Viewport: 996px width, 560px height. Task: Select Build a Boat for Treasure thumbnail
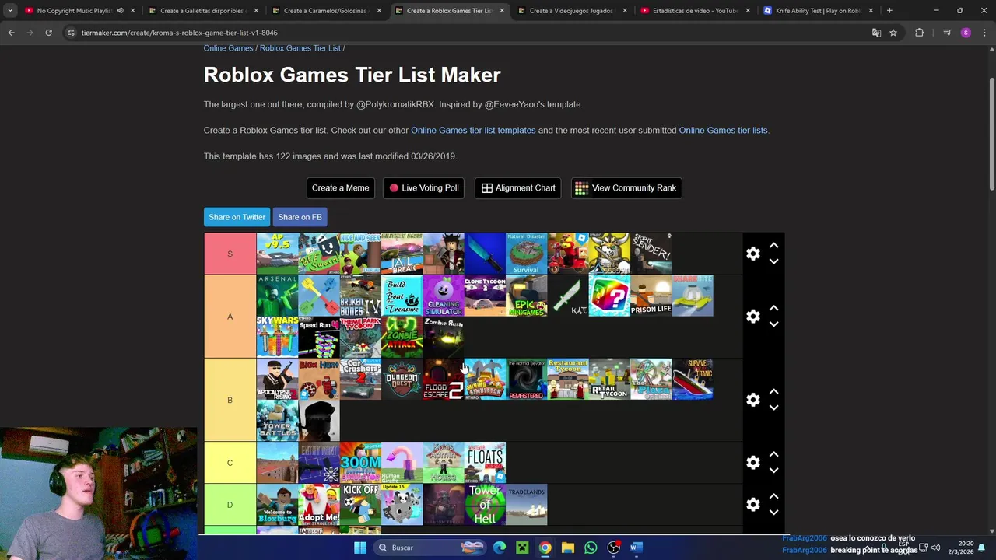click(402, 296)
